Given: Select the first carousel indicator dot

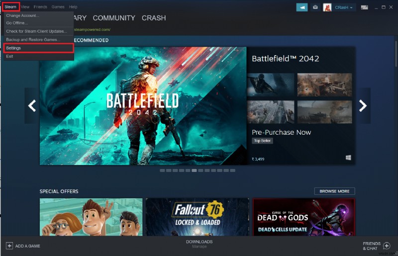Looking at the screenshot, I should click(x=163, y=171).
